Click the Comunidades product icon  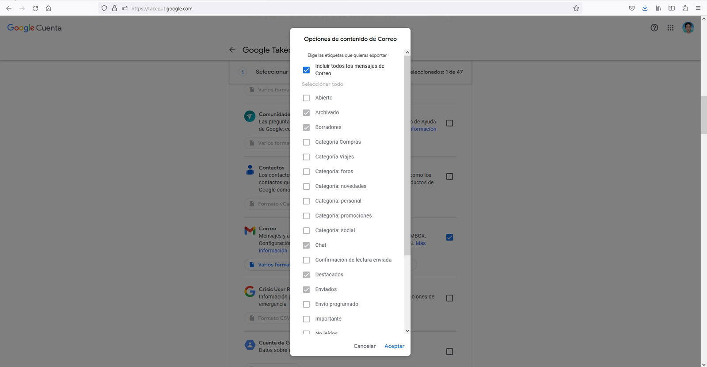(x=250, y=116)
